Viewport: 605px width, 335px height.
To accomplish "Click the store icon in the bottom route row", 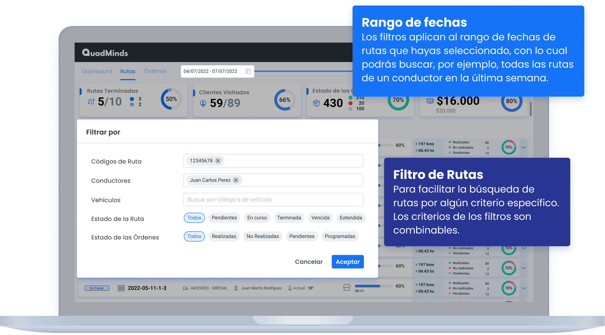I will 347,288.
